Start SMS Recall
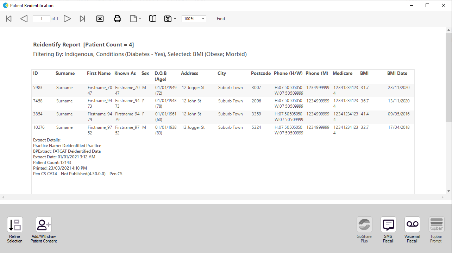Image resolution: width=452 pixels, height=253 pixels. click(x=388, y=230)
